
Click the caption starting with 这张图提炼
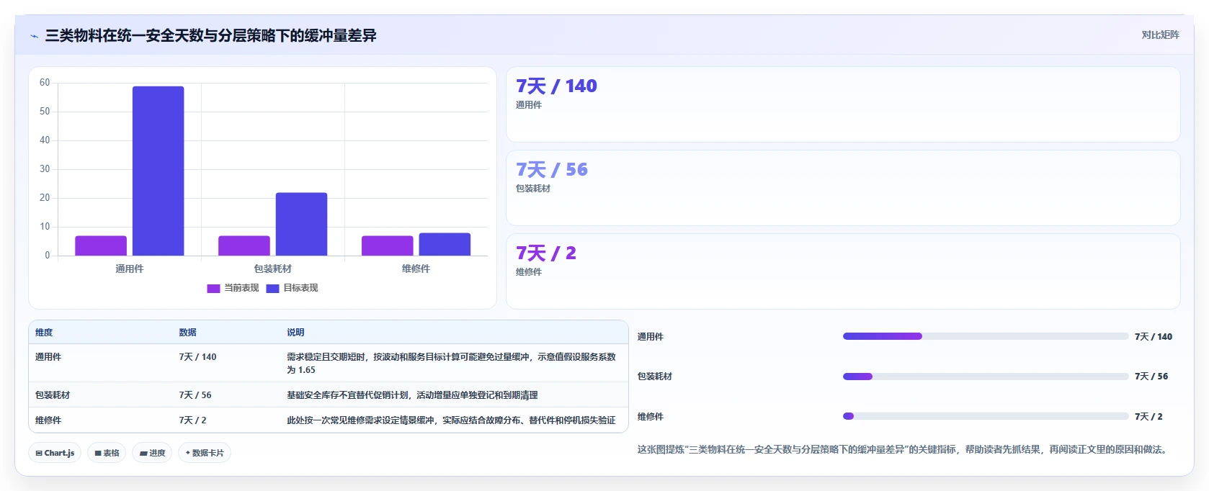[904, 449]
